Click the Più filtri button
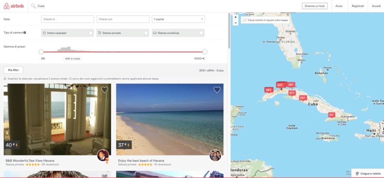The width and height of the screenshot is (384, 178). pyautogui.click(x=13, y=70)
